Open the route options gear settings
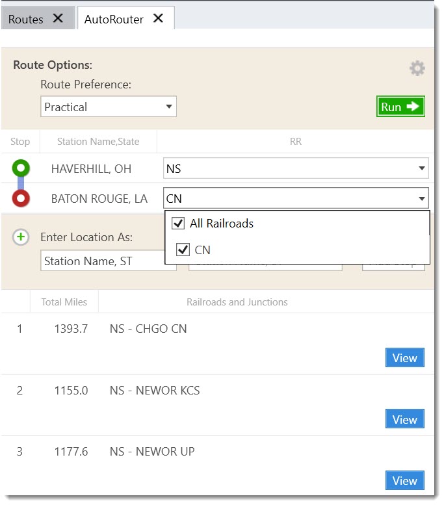444x505 pixels. click(x=417, y=68)
